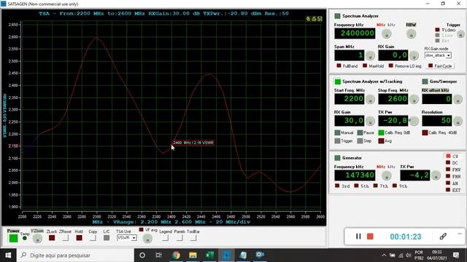
Task: Select the AM modulation mode
Action: pyautogui.click(x=448, y=183)
